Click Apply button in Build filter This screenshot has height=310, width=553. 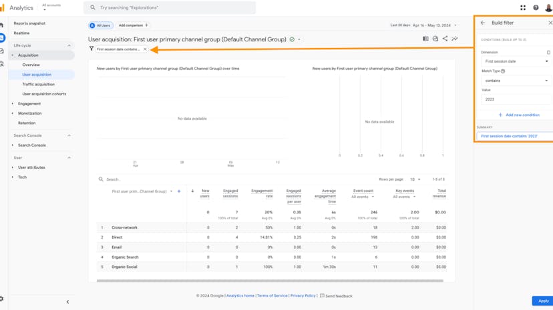[542, 301]
